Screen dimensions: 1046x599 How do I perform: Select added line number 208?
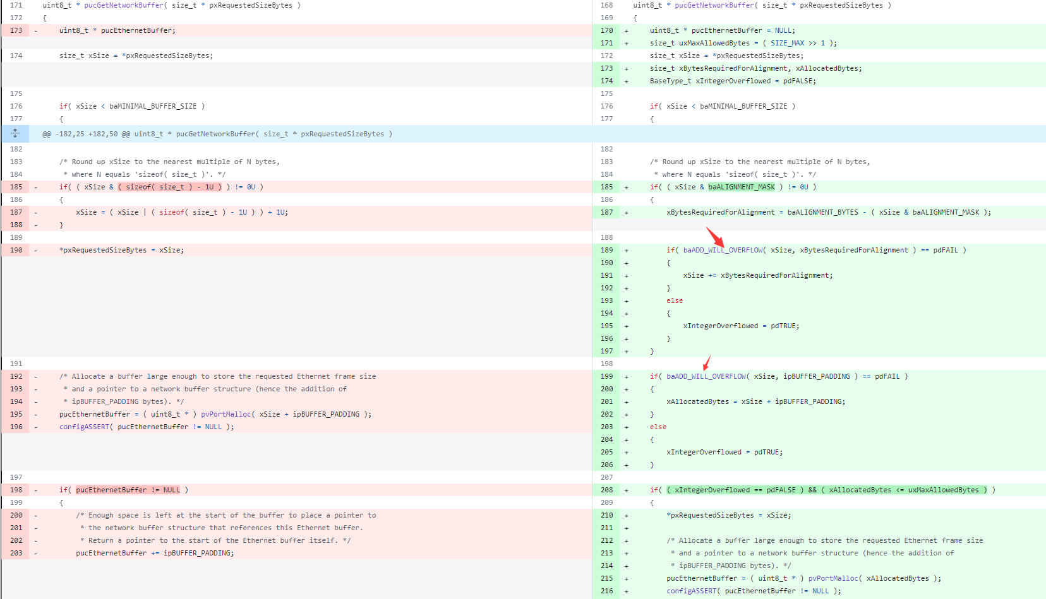click(x=606, y=490)
